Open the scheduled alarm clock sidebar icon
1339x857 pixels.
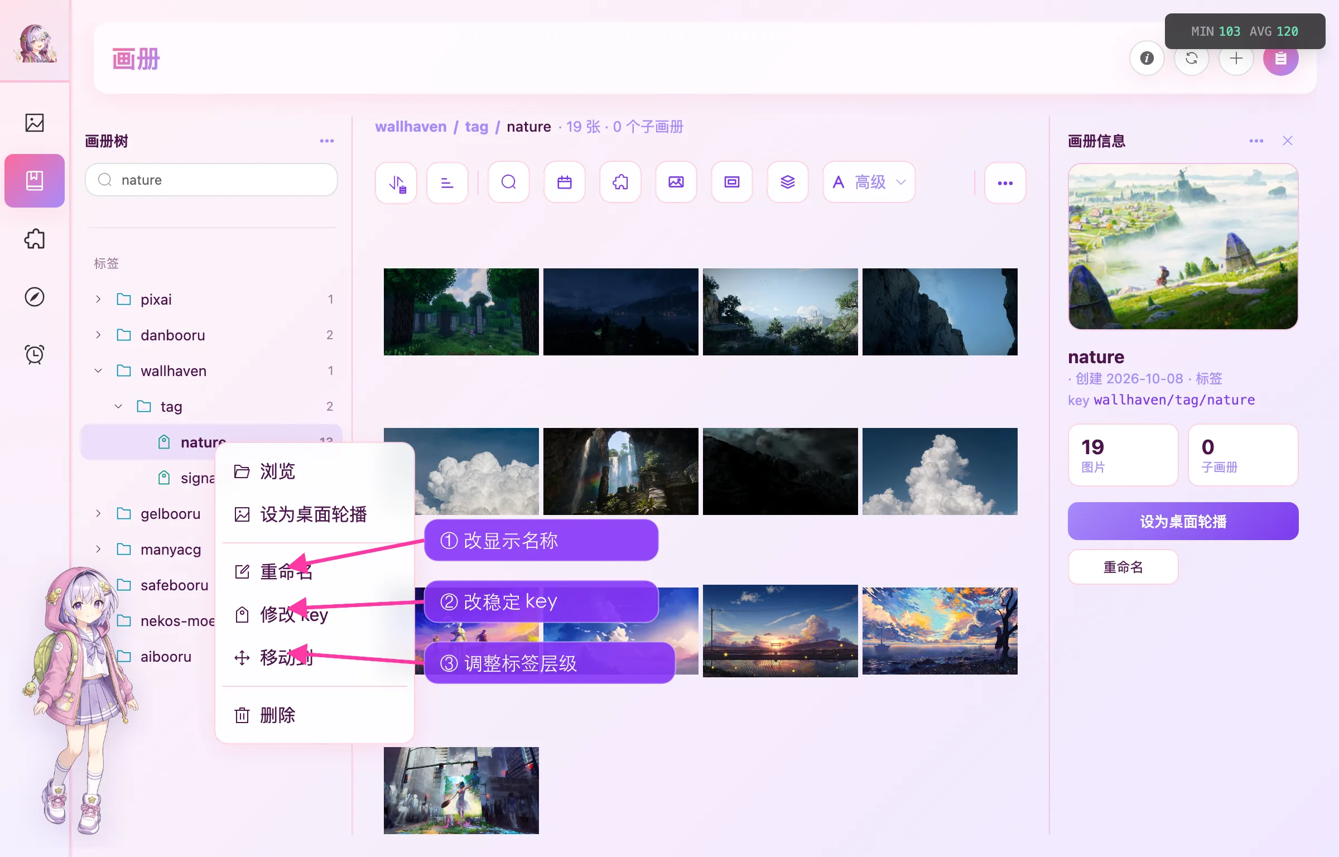[x=35, y=355]
